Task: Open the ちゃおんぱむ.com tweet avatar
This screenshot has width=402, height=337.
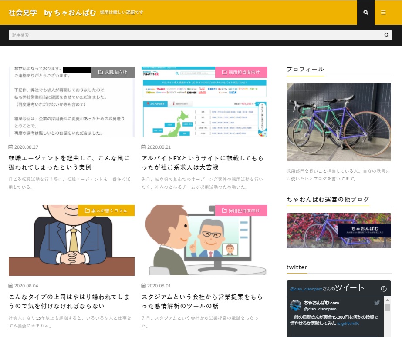Action: (296, 306)
